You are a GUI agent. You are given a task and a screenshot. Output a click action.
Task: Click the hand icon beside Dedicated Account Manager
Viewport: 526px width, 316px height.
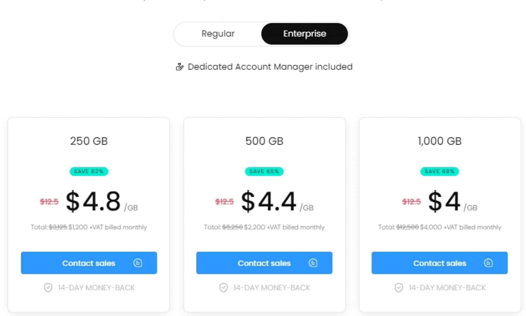click(180, 67)
